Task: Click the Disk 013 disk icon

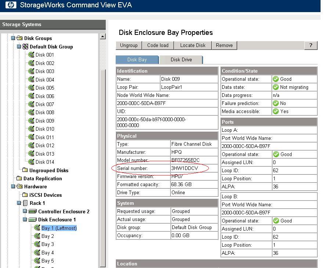Action: click(x=31, y=154)
